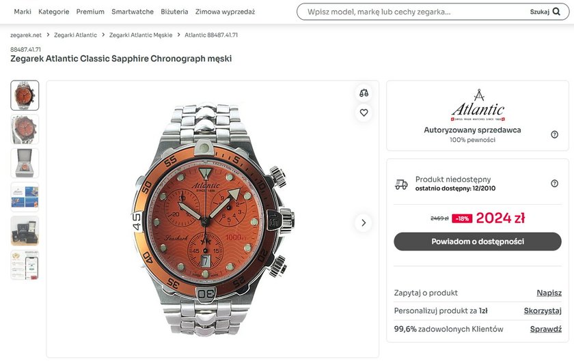Go to Smartwatche section
Viewport: 574px width, 363px height.
(x=133, y=12)
